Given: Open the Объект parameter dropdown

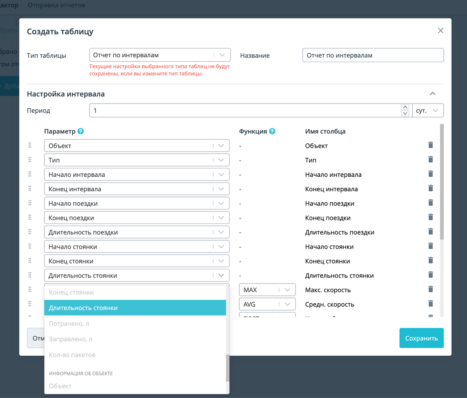Looking at the screenshot, I should pyautogui.click(x=137, y=146).
